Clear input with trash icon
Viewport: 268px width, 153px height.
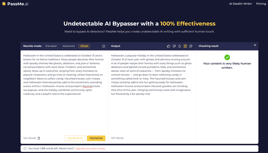point(39,138)
